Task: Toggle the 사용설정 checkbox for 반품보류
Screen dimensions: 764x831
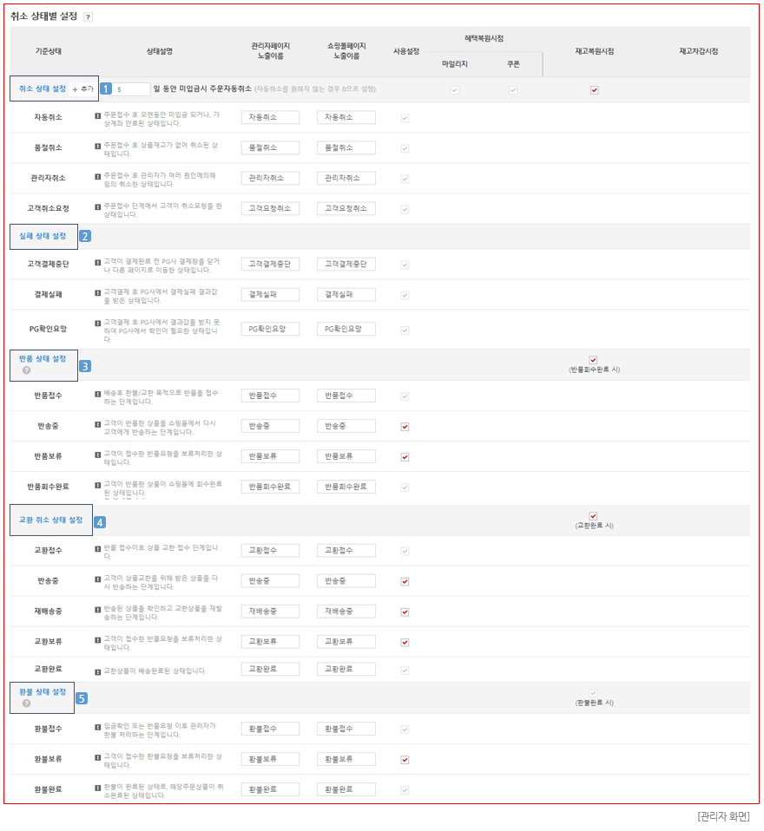Action: point(405,457)
